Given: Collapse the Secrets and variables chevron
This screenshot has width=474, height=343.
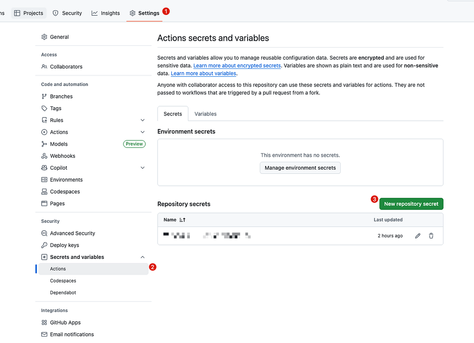Looking at the screenshot, I should (x=143, y=257).
